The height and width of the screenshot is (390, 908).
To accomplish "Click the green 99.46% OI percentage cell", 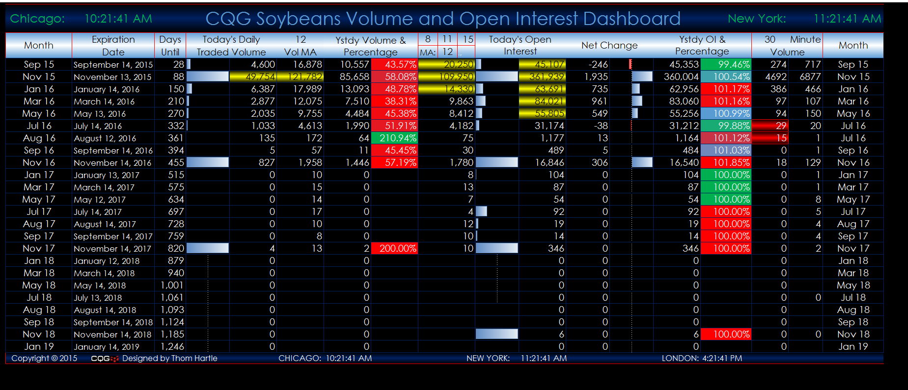I will point(726,64).
